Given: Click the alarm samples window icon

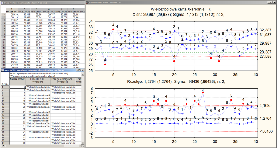Looking at the screenshot, I should (2, 70).
